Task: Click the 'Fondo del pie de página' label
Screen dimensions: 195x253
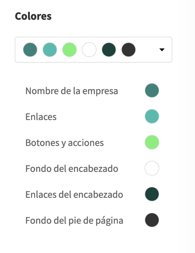Action: pos(74,221)
